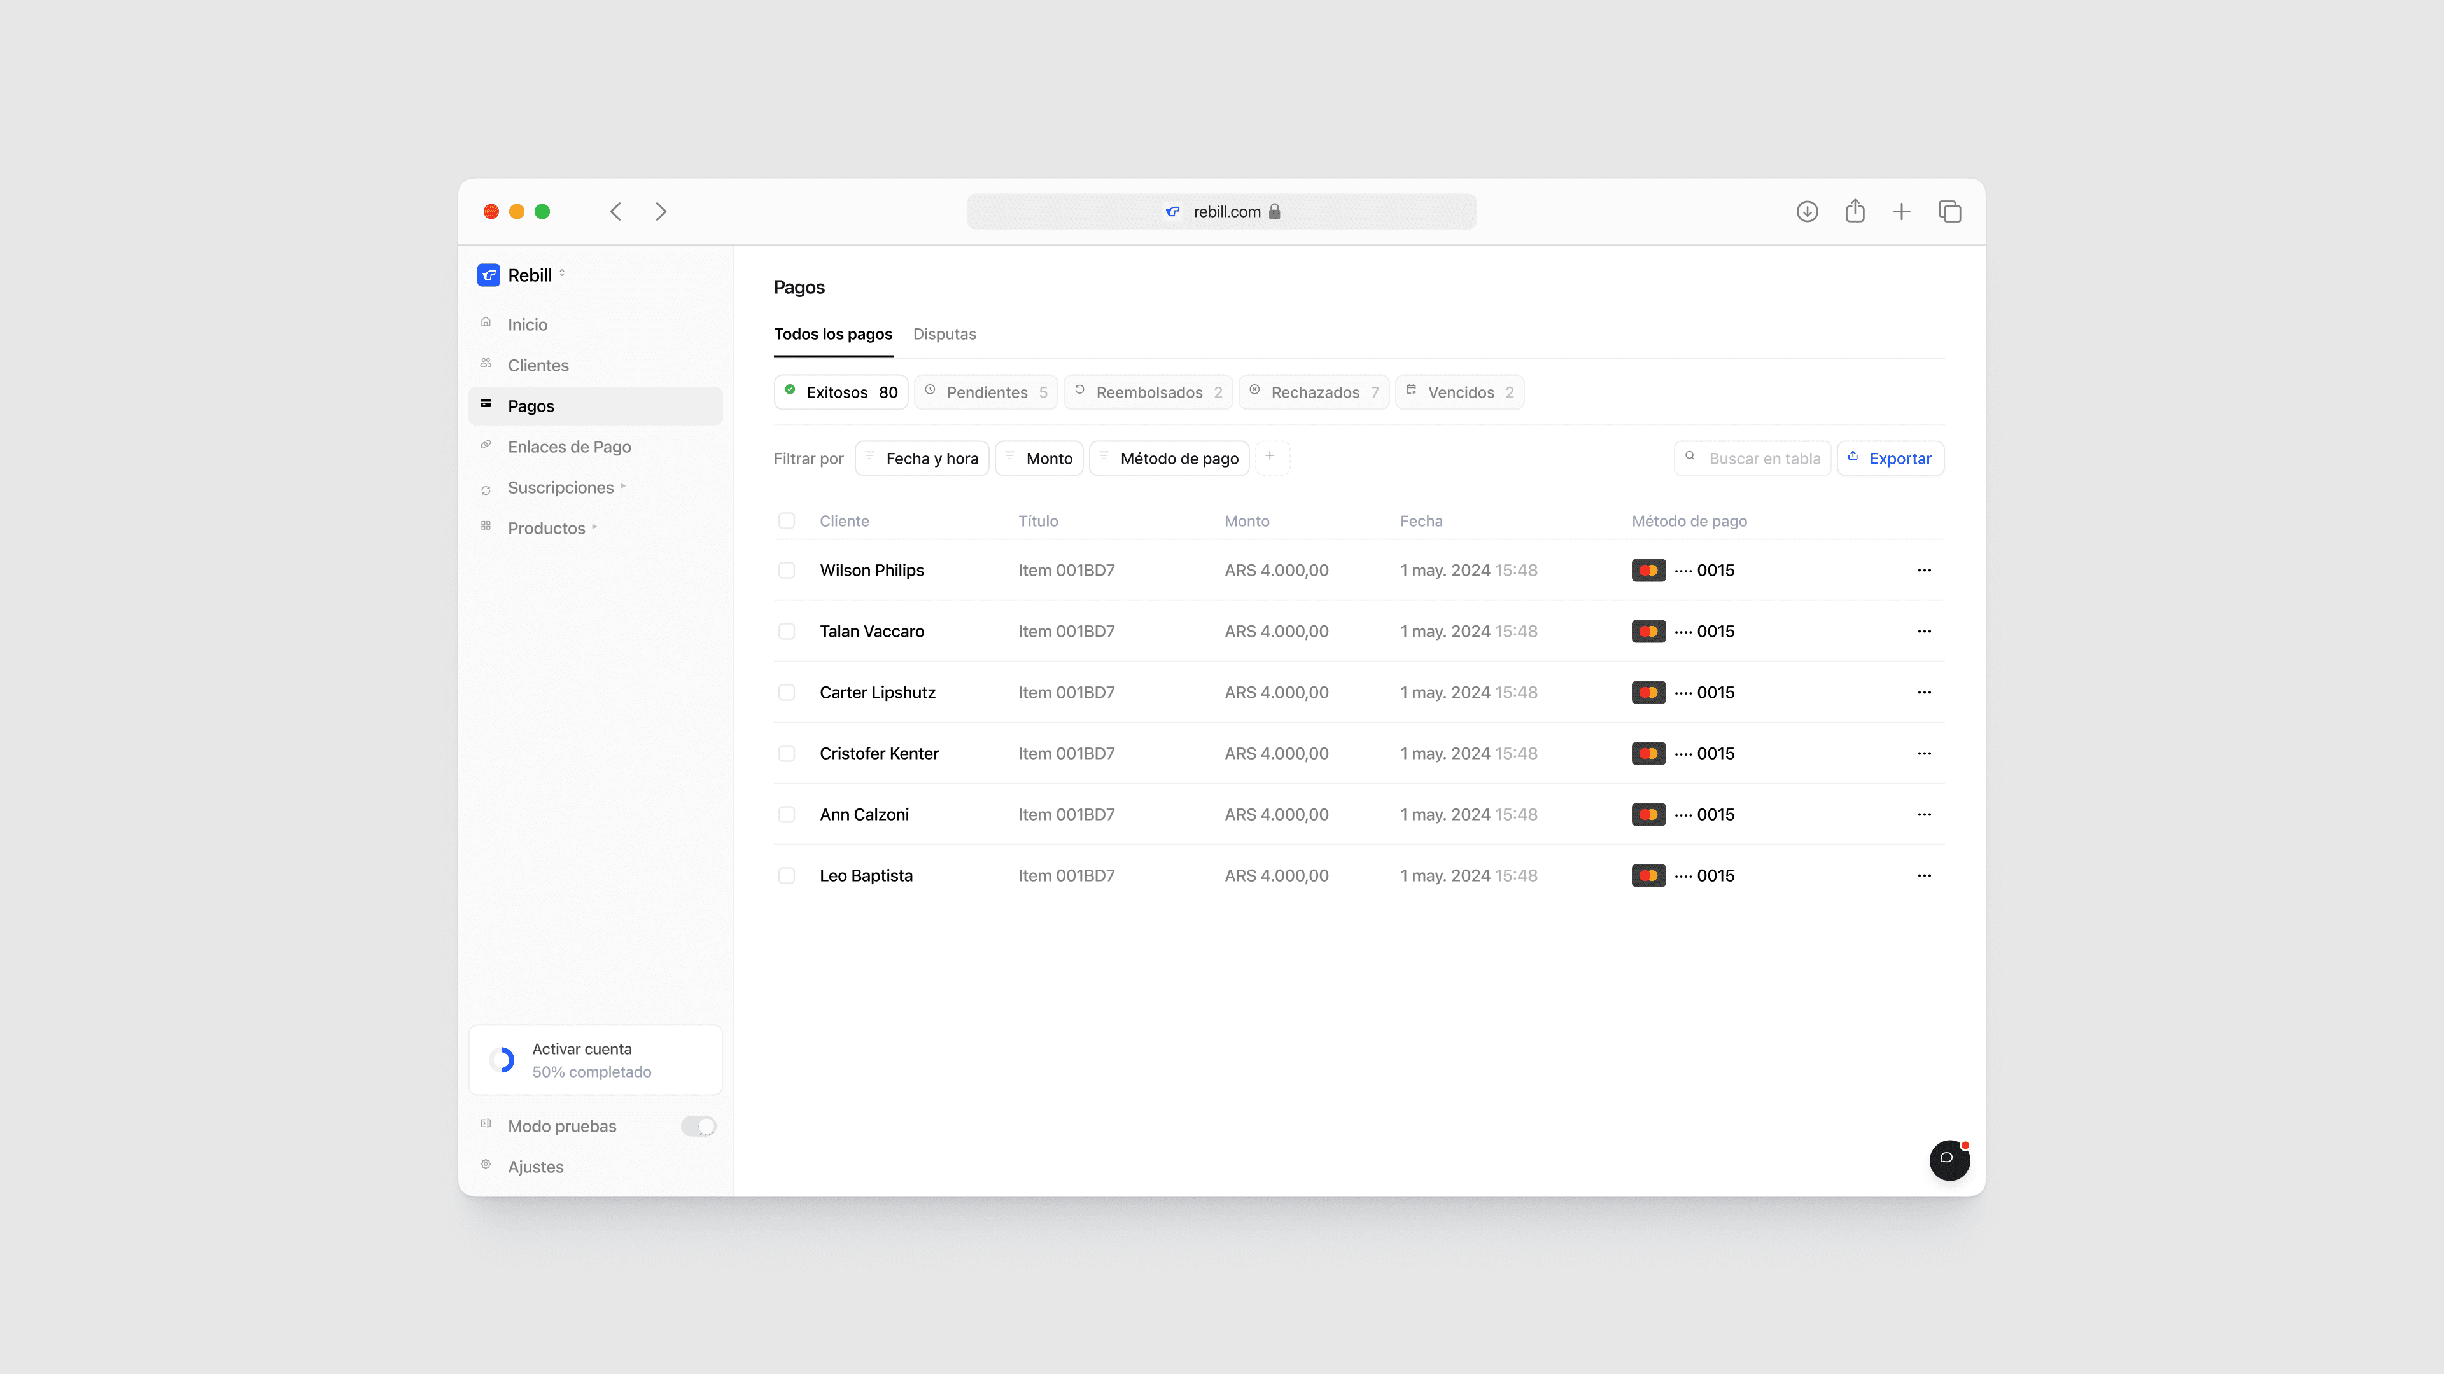Select all rows with header checkbox
The width and height of the screenshot is (2444, 1374).
point(787,520)
